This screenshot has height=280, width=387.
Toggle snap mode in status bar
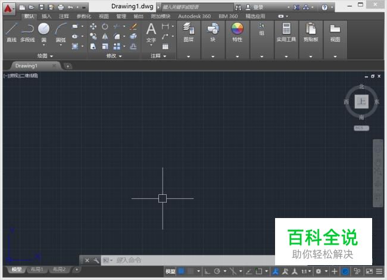coord(191,271)
